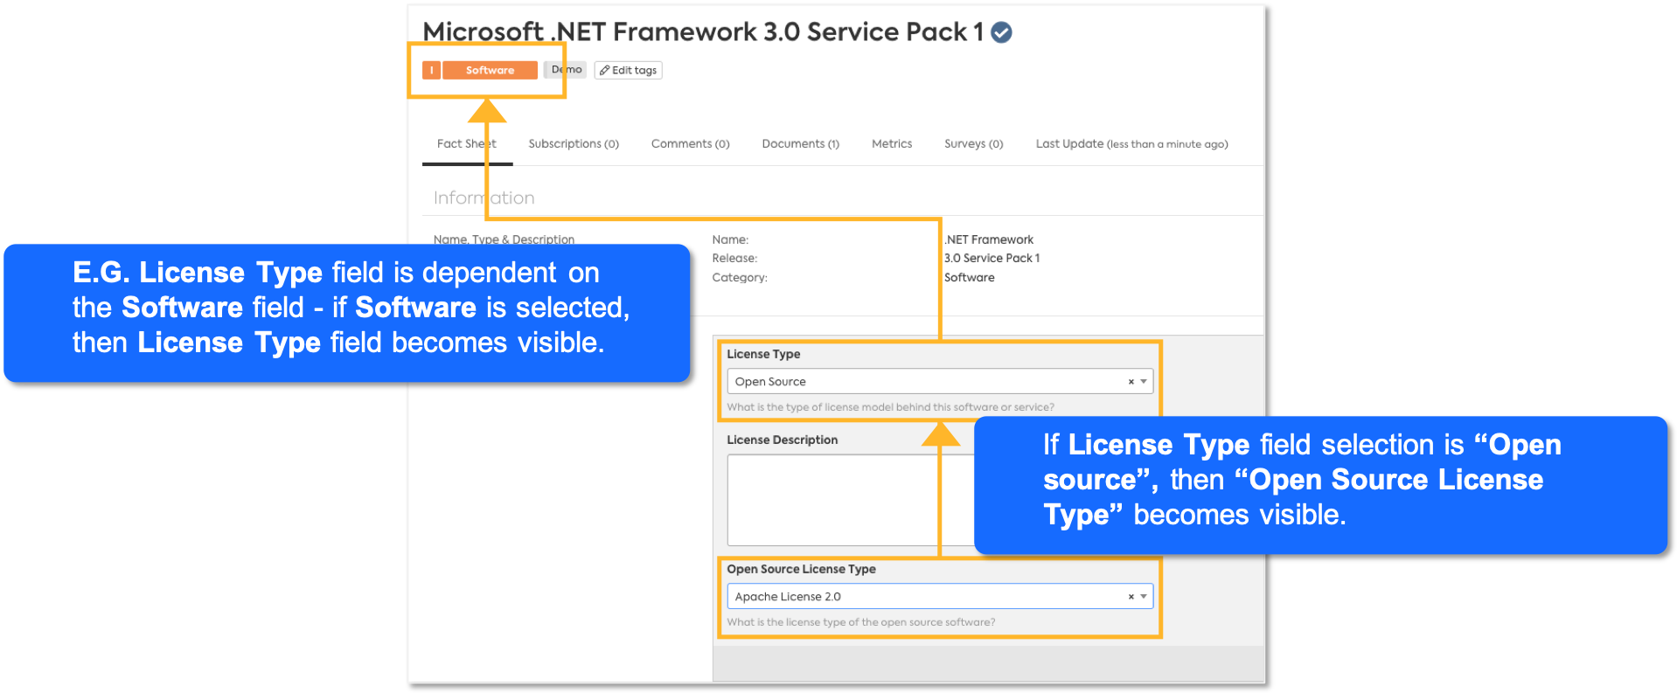1677x693 pixels.
Task: Open the Documents (1) tab
Action: pos(800,143)
